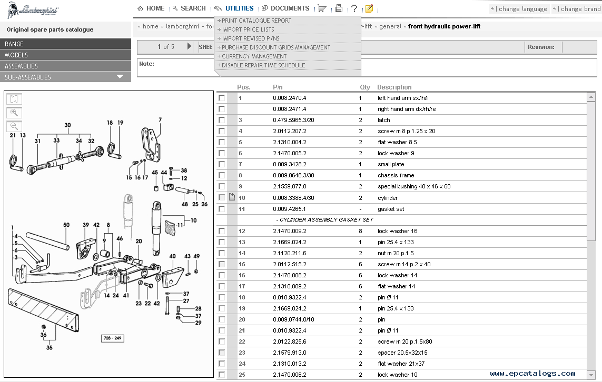The width and height of the screenshot is (602, 382).
Task: Zoom out on the parts diagram
Action: coord(14,126)
